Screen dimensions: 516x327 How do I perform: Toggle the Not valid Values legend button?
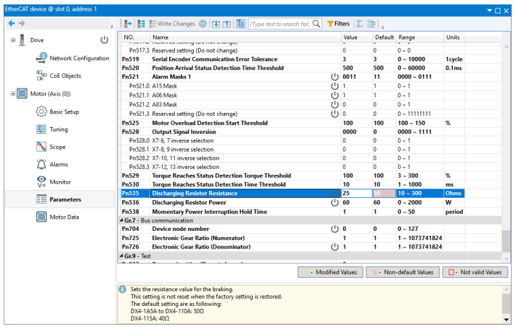point(475,272)
